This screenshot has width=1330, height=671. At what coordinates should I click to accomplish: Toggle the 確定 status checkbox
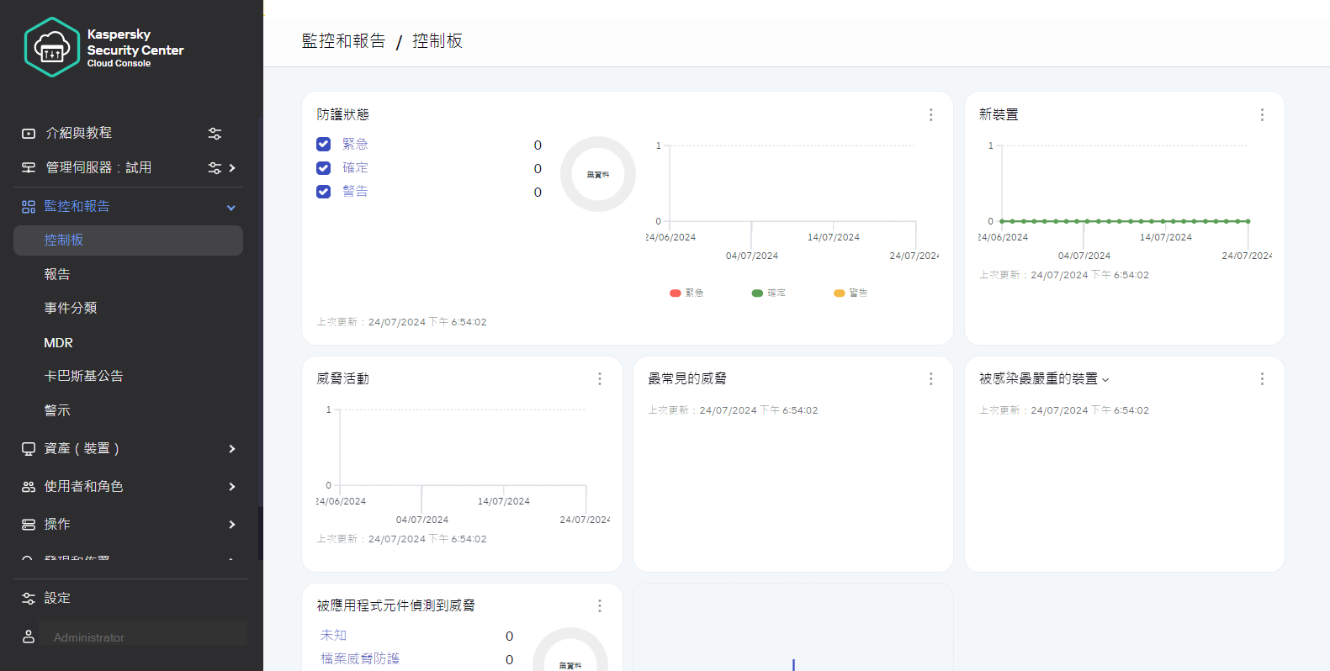pyautogui.click(x=324, y=168)
